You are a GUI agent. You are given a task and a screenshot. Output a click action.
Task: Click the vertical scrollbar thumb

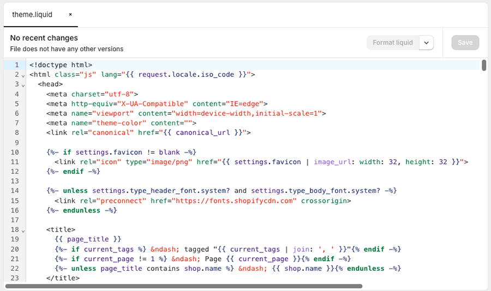484,65
